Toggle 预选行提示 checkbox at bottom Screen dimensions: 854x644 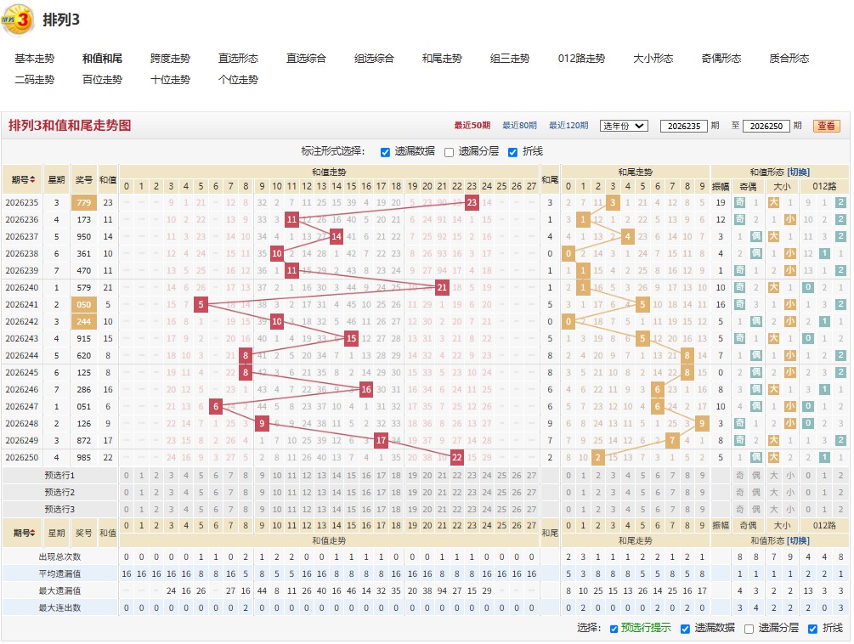614,629
